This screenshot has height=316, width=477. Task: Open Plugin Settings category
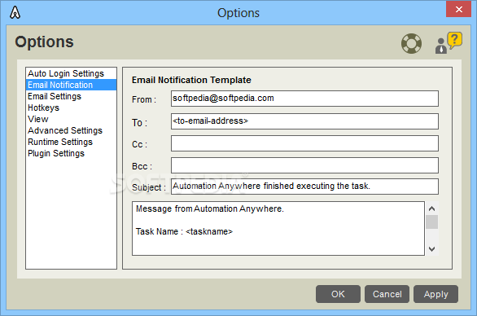71,153
